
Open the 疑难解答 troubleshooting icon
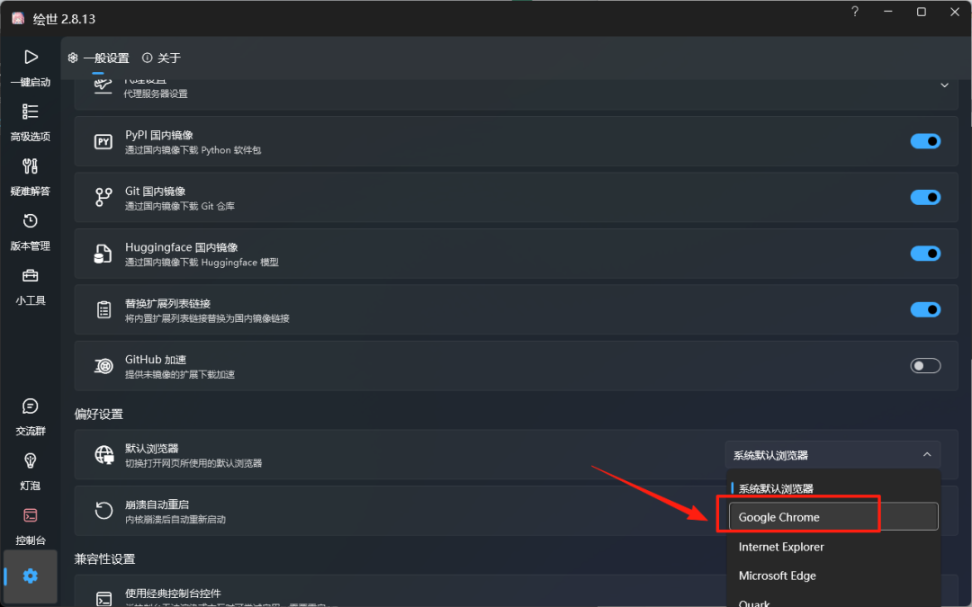pyautogui.click(x=31, y=167)
